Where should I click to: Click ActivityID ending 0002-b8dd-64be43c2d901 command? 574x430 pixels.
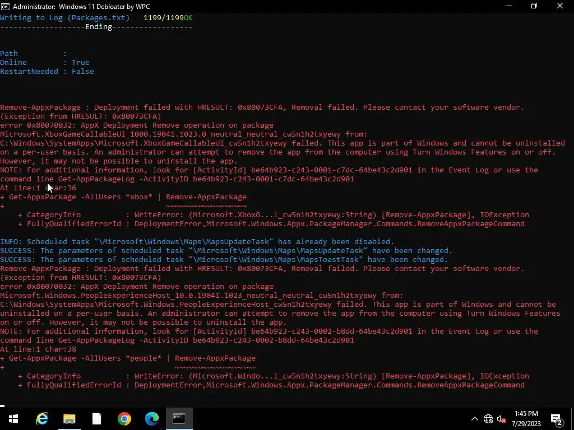coord(177,340)
